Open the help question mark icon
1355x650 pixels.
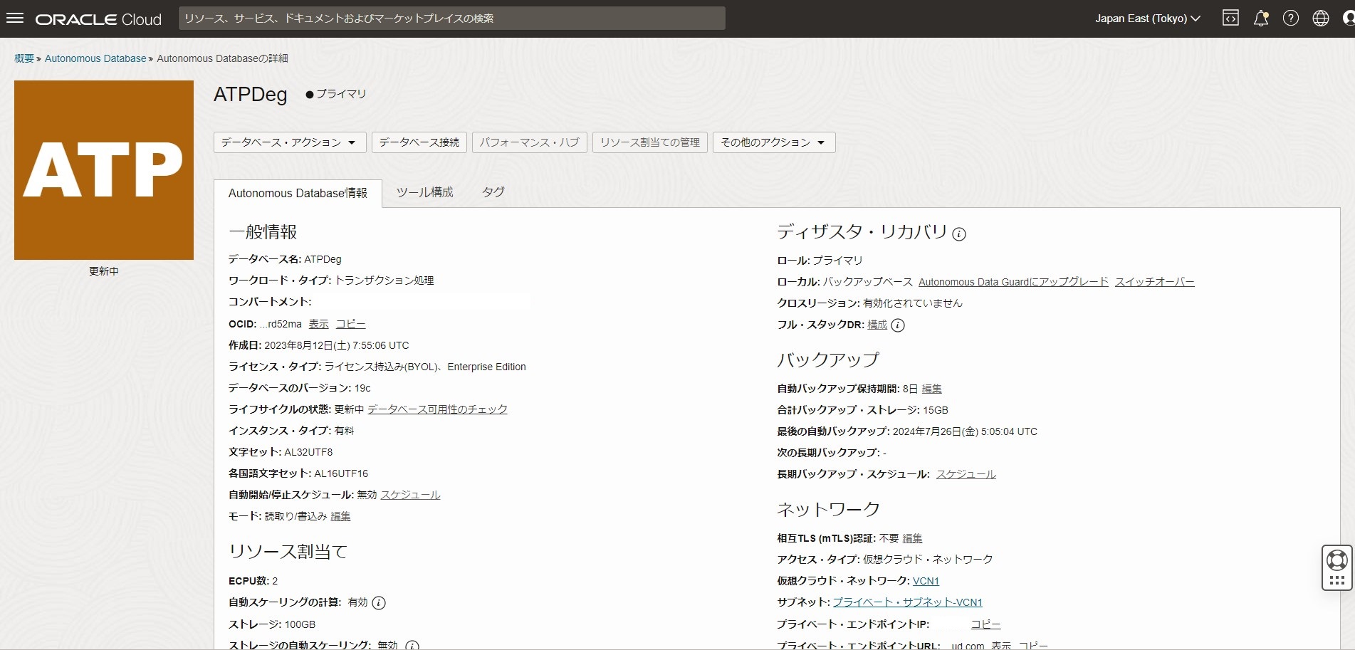coord(1290,19)
